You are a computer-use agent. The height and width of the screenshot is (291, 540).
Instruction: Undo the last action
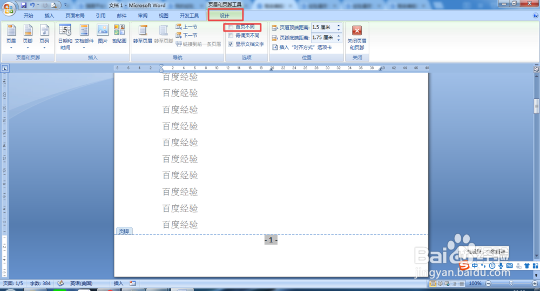click(x=32, y=5)
